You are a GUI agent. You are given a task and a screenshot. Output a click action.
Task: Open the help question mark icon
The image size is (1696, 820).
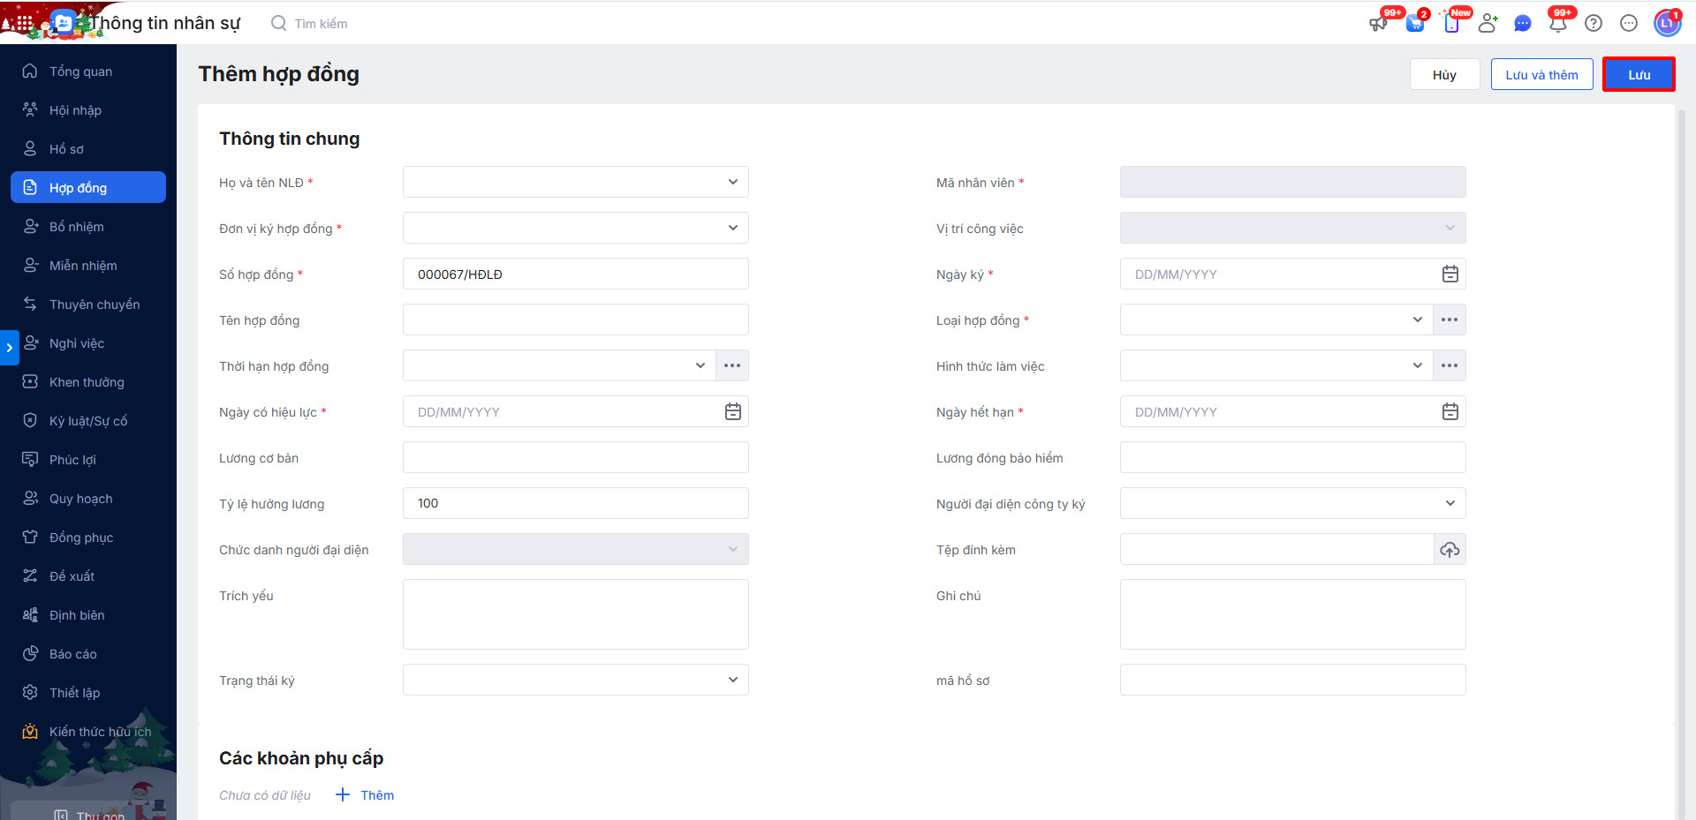click(x=1594, y=24)
